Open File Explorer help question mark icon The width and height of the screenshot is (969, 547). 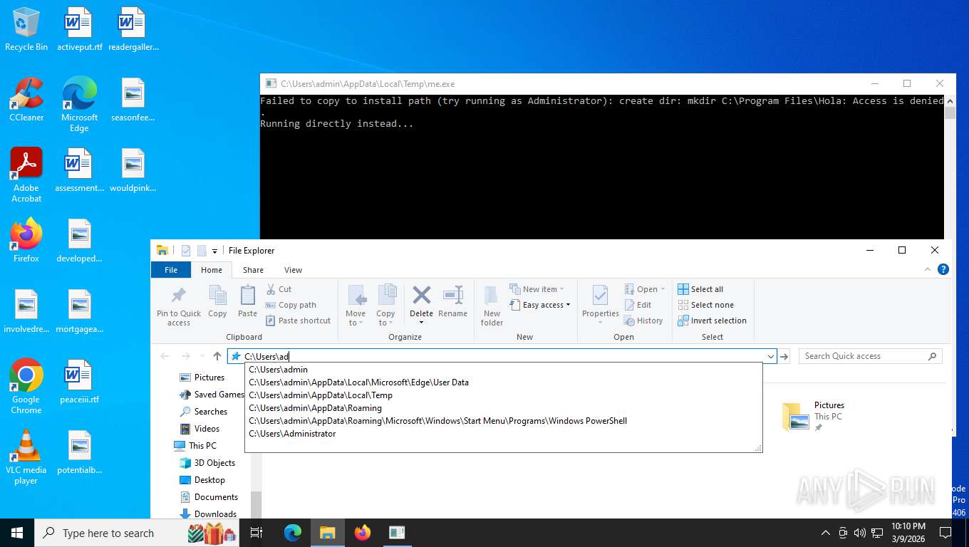(x=943, y=269)
